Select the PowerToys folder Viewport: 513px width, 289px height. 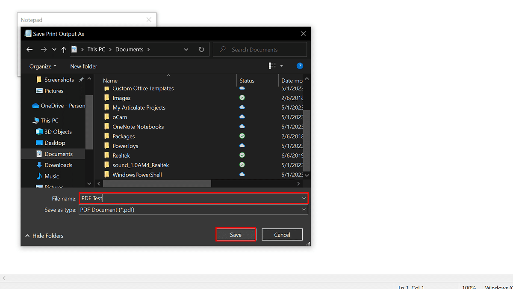tap(125, 146)
